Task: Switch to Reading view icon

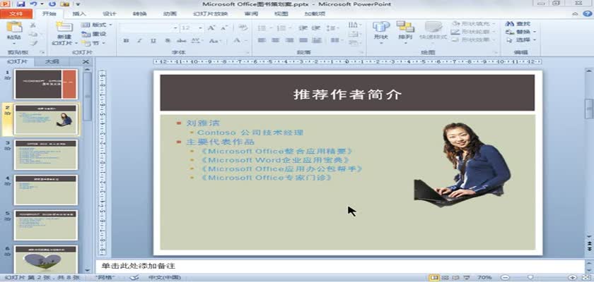Action: tap(455, 278)
